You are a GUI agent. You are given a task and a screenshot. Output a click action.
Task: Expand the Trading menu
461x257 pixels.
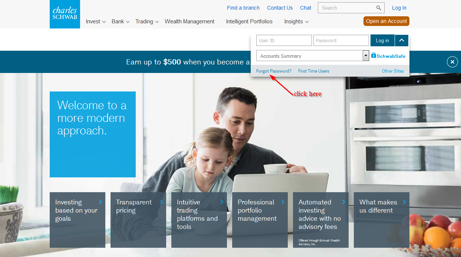click(147, 21)
